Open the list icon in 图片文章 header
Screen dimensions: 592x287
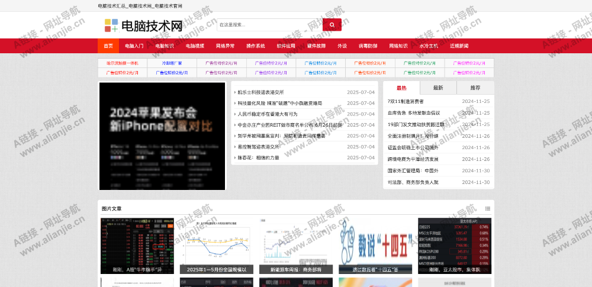(488, 208)
